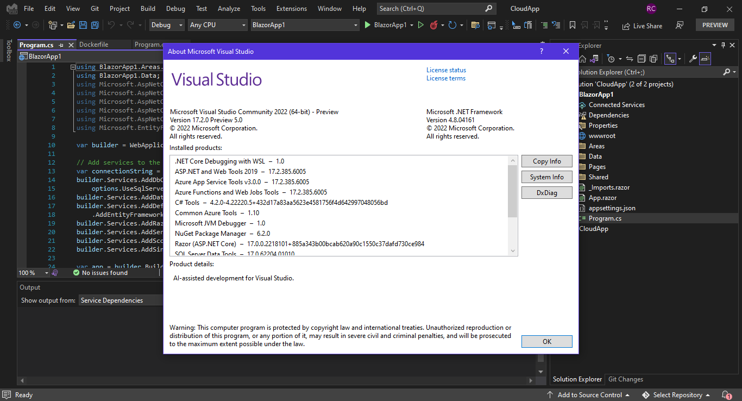Open Find in Files folder-search icon
The height and width of the screenshot is (401, 742).
[475, 25]
